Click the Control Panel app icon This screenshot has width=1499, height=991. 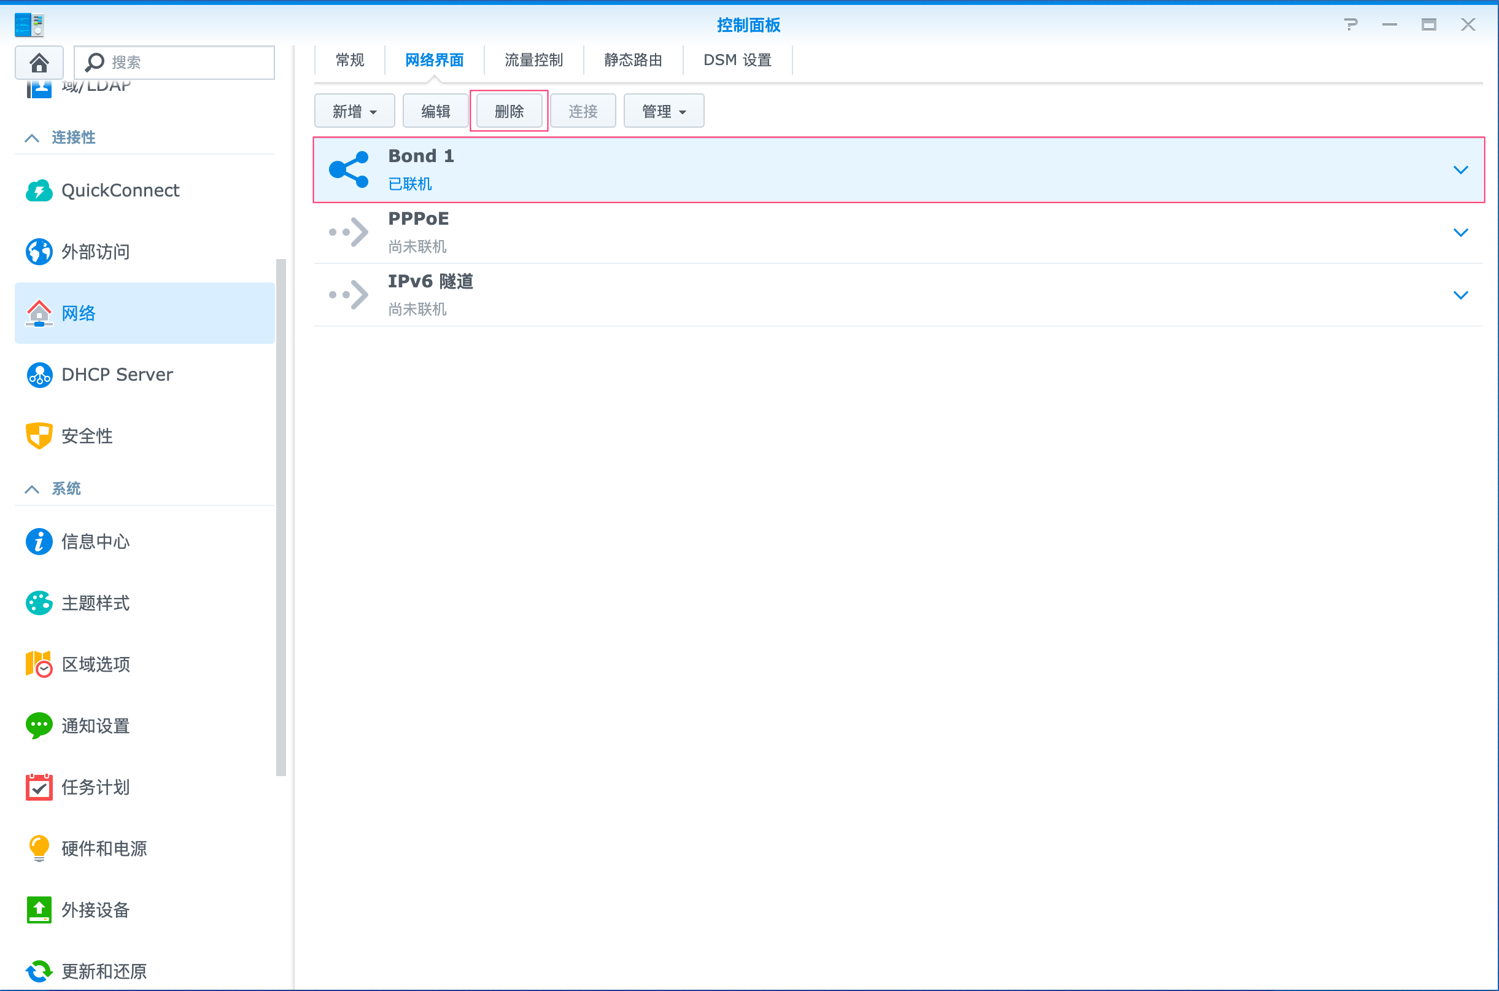[29, 25]
